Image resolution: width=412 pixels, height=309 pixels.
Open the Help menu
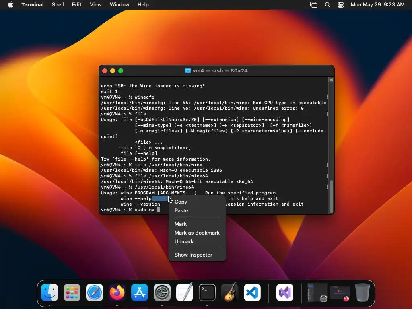click(143, 5)
